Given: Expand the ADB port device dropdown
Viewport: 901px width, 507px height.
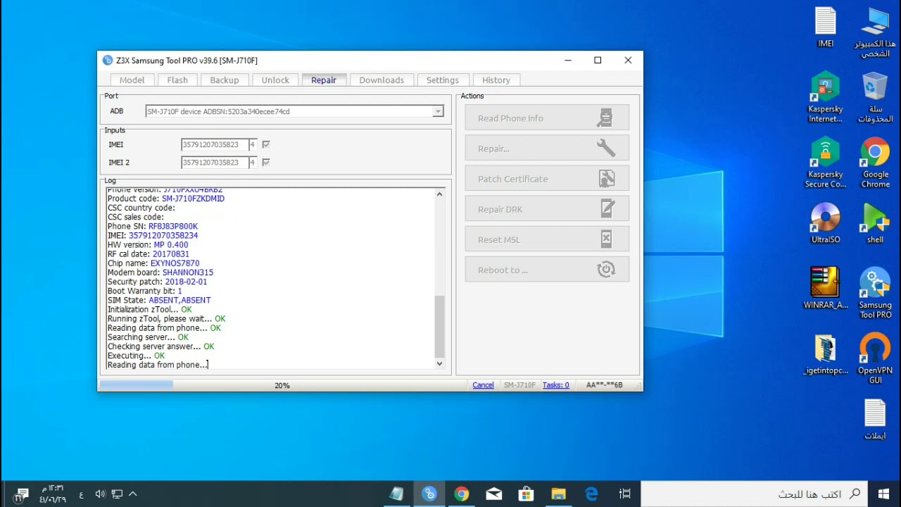Looking at the screenshot, I should pos(438,111).
